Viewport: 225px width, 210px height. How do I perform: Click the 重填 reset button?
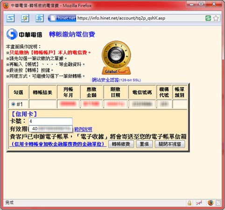[144, 144]
